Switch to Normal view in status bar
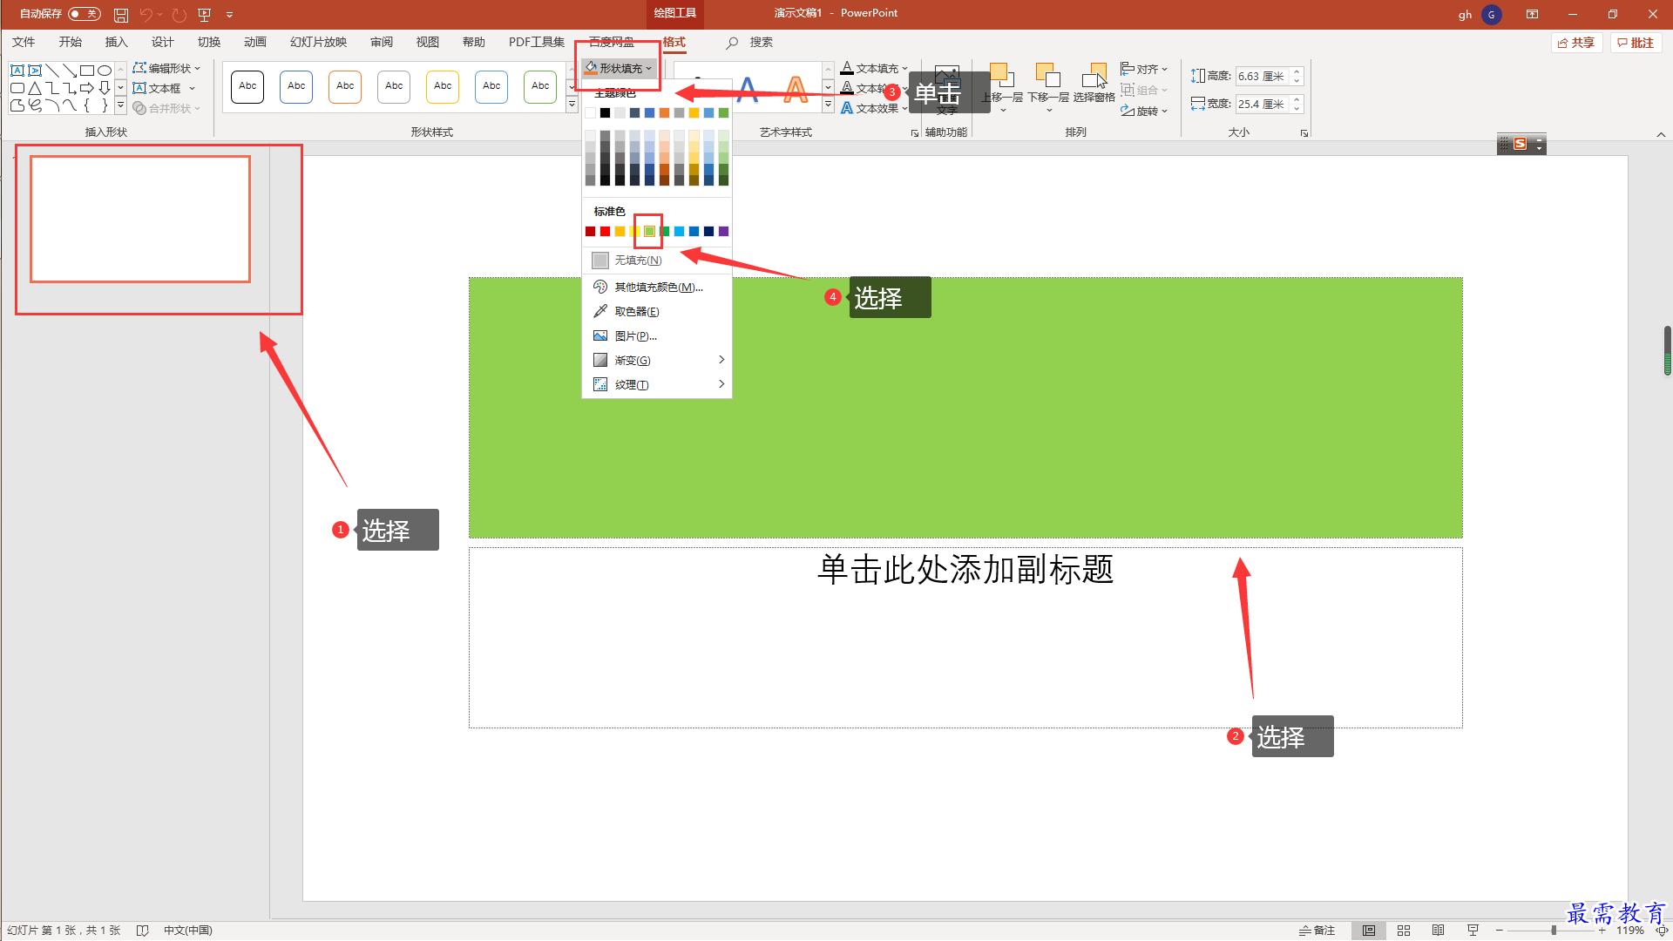The height and width of the screenshot is (941, 1673). [1369, 931]
